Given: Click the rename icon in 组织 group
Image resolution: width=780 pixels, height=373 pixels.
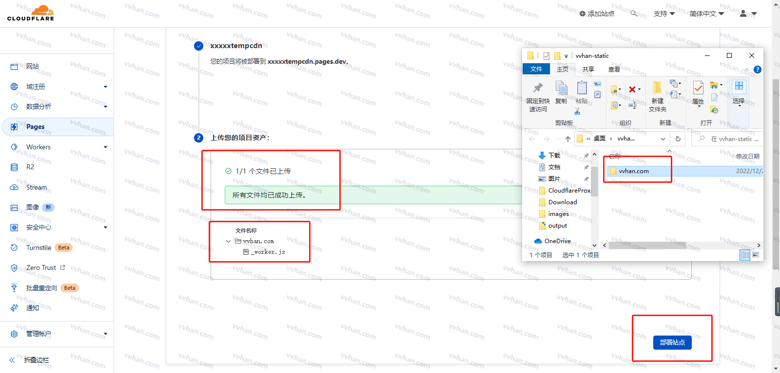Looking at the screenshot, I should 632,105.
